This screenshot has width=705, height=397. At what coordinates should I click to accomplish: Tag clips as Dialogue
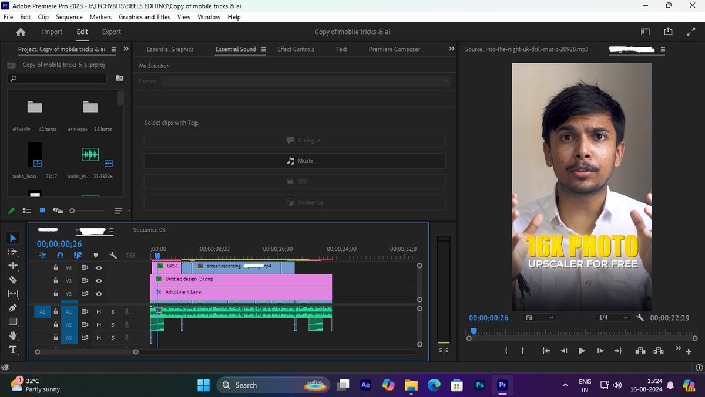coord(294,140)
